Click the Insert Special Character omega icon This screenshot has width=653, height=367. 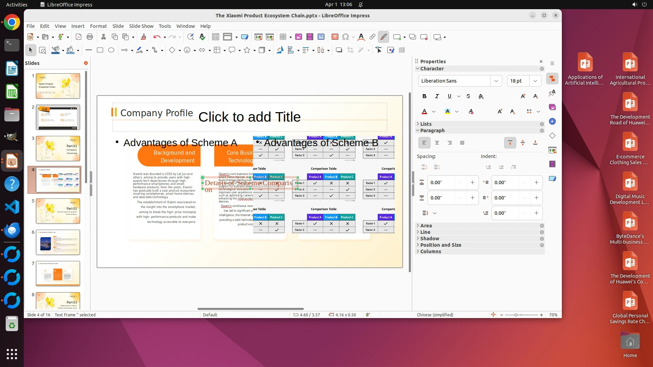346,37
